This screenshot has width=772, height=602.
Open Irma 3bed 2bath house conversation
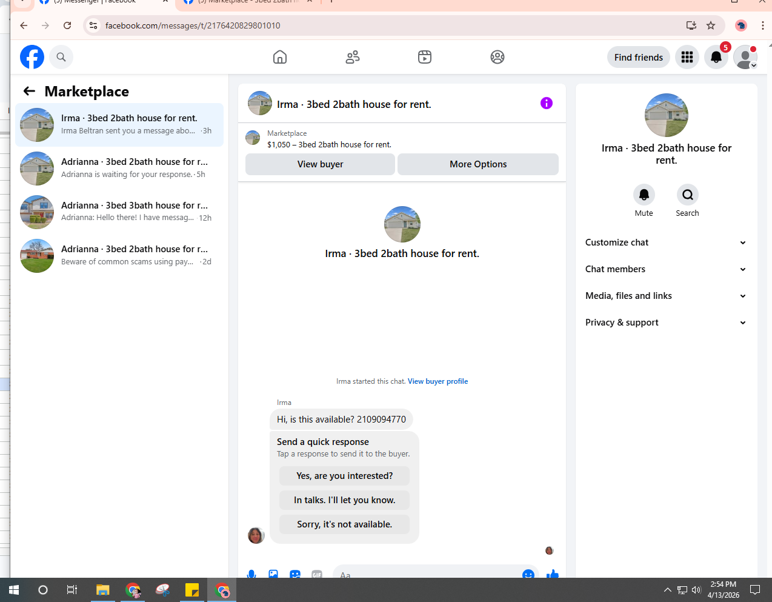click(x=119, y=125)
